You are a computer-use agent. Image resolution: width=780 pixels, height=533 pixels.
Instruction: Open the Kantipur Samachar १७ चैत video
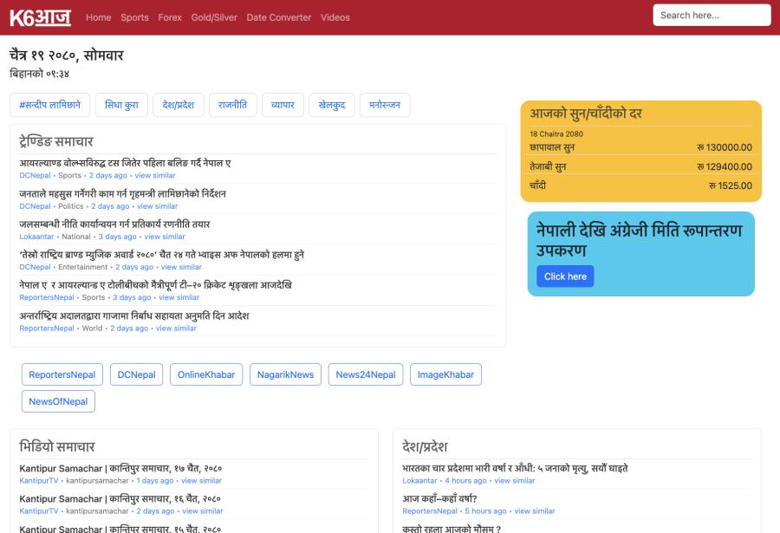tap(120, 468)
